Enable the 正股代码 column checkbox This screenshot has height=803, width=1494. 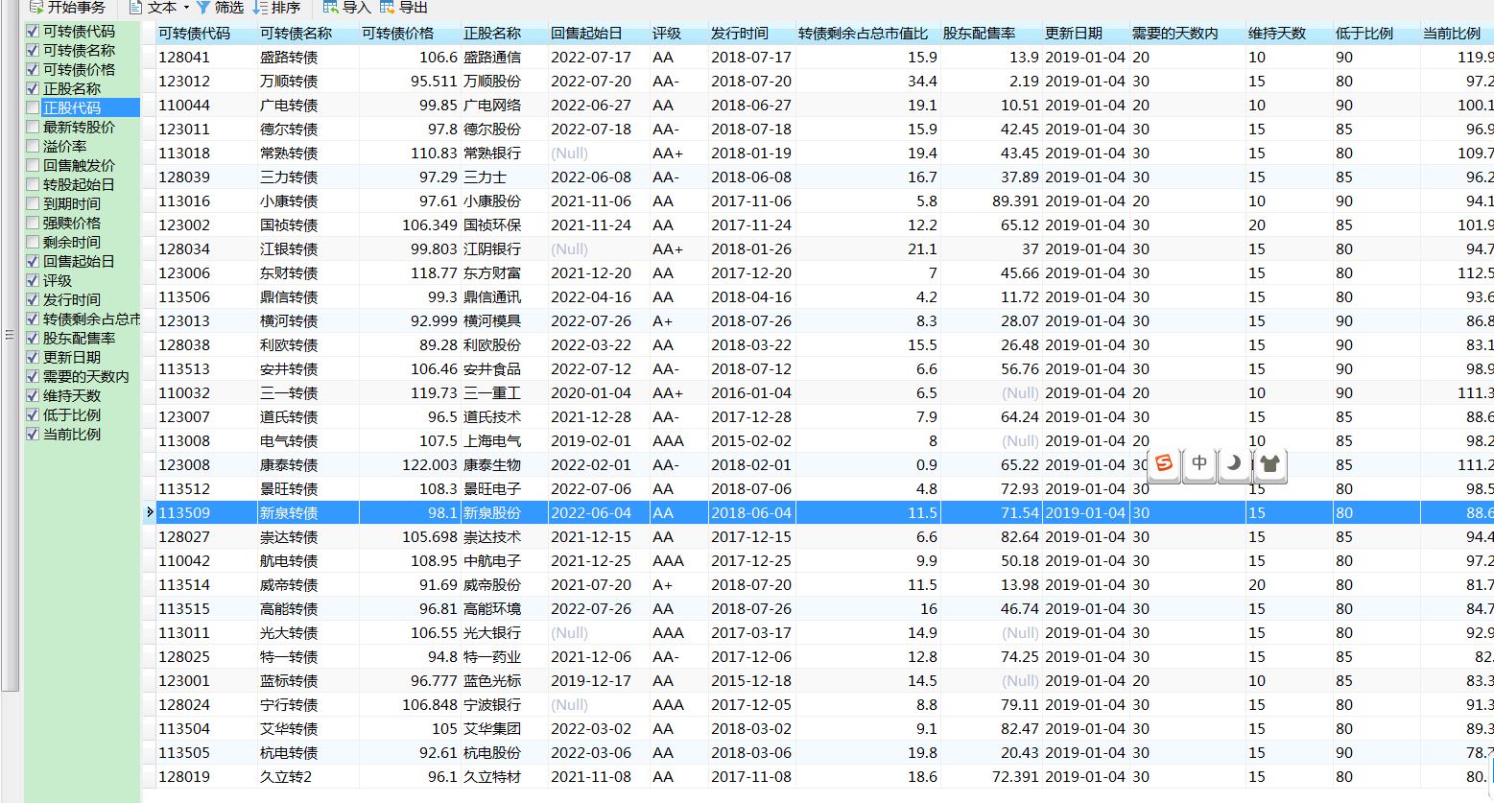(x=34, y=107)
